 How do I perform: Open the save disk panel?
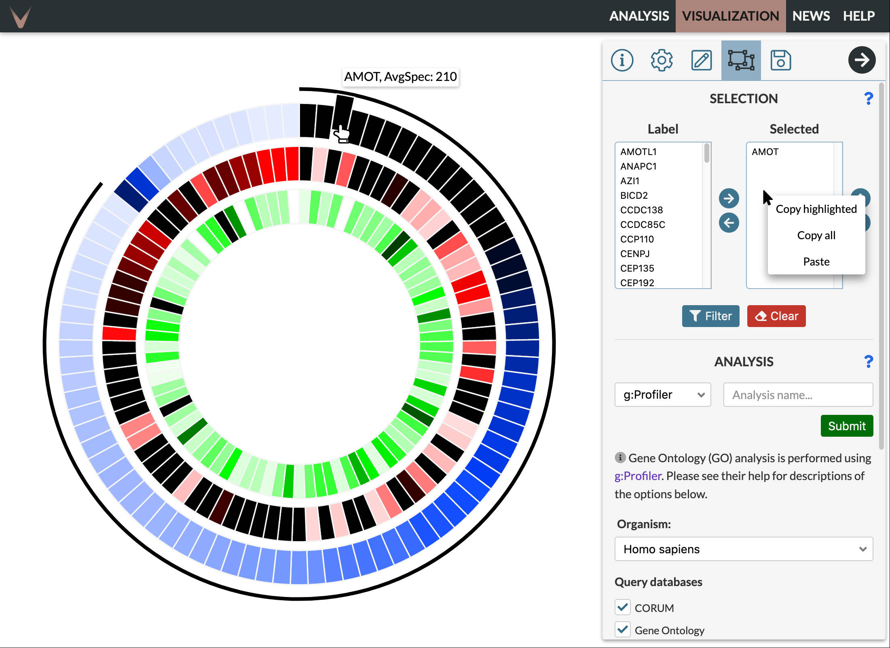[x=780, y=60]
